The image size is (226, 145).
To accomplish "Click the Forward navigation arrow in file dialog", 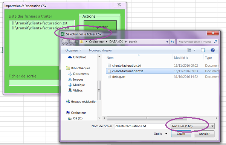I will pyautogui.click(x=72, y=42).
